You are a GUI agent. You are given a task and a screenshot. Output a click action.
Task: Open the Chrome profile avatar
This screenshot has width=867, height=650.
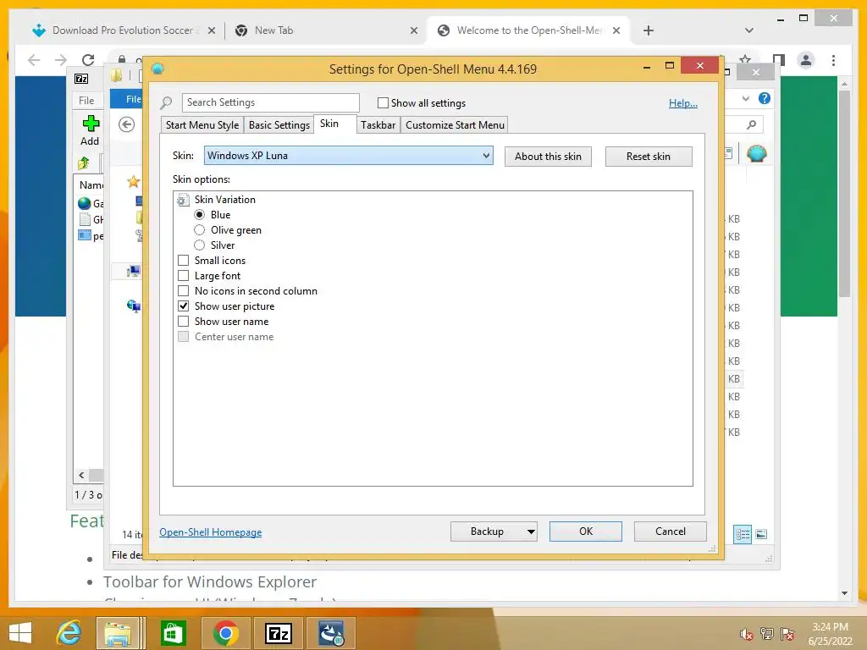click(806, 60)
